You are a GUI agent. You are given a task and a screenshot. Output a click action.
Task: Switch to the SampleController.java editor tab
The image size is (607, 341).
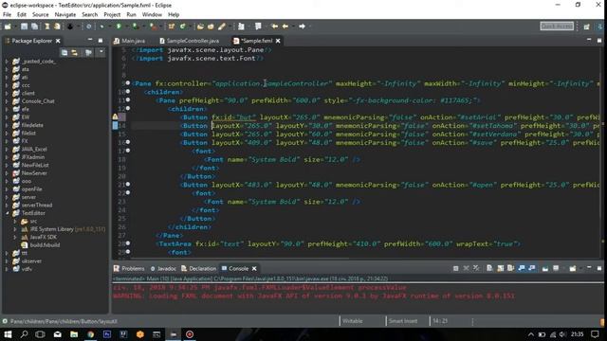(190, 41)
